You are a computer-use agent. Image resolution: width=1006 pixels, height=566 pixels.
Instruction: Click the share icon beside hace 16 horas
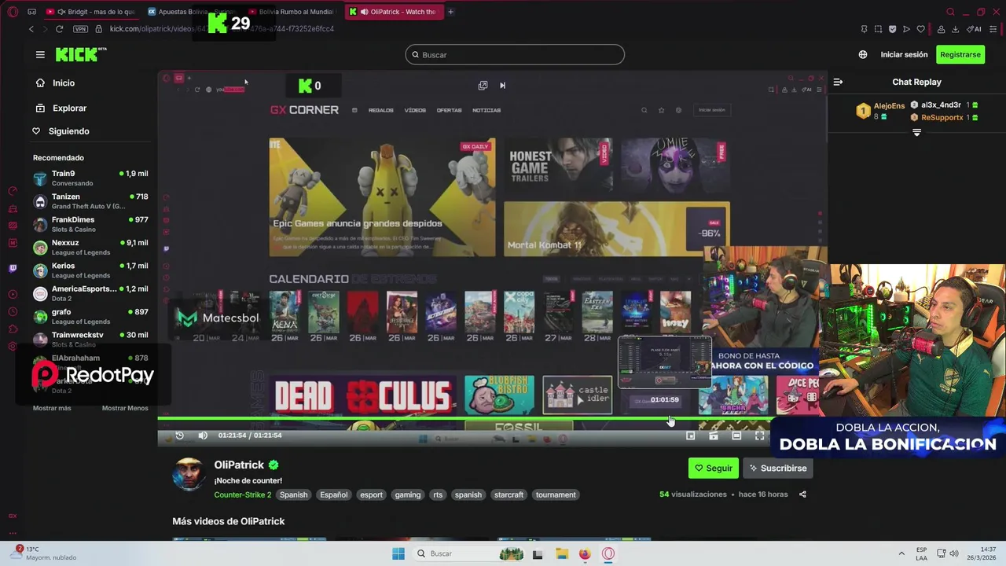click(x=802, y=494)
